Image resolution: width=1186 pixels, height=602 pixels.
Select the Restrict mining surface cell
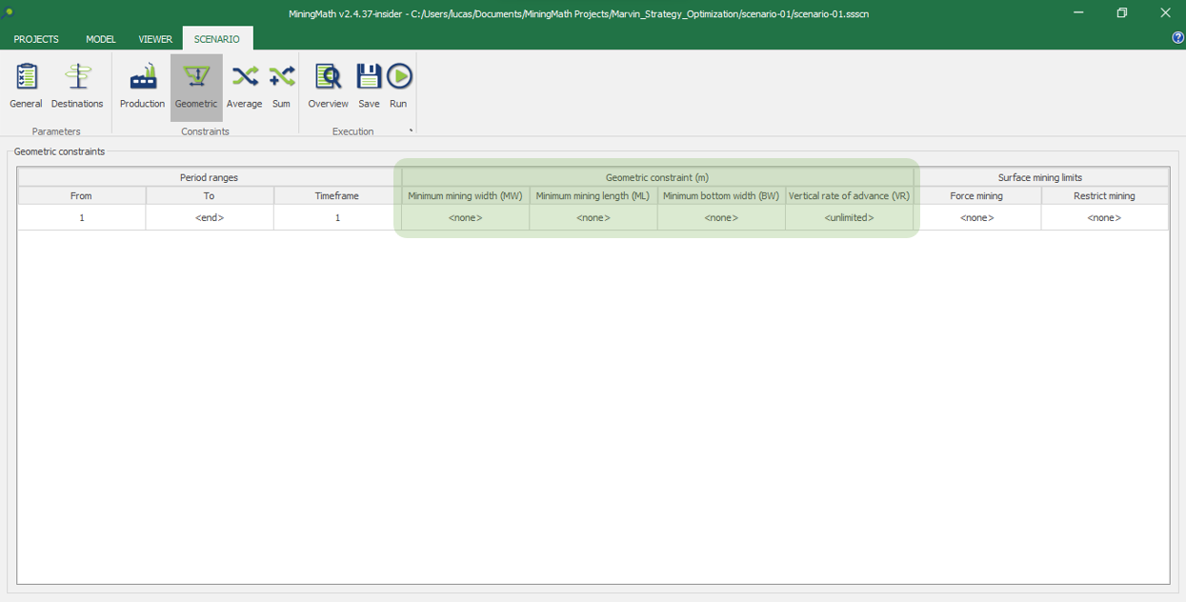(x=1104, y=218)
